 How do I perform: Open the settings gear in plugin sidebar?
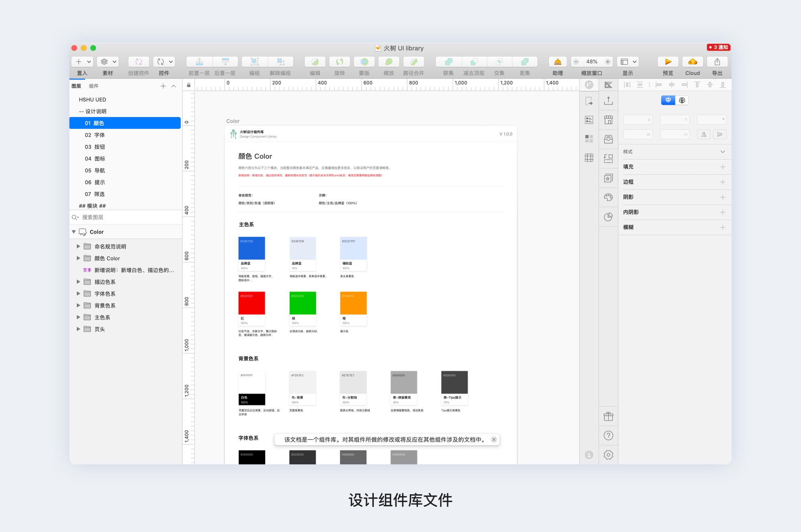(608, 455)
